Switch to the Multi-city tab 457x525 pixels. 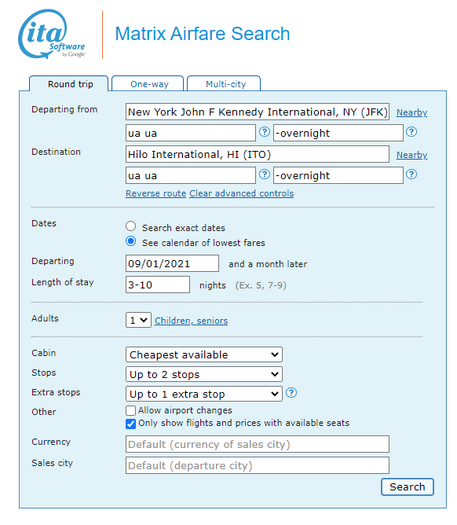coord(224,84)
